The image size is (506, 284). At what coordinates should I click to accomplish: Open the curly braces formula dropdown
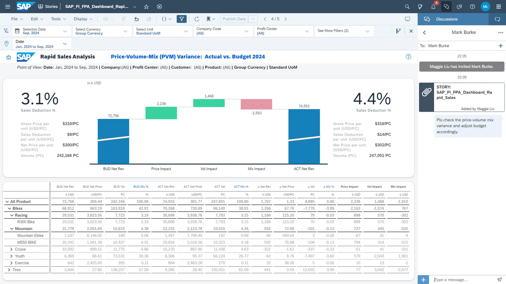[167, 19]
